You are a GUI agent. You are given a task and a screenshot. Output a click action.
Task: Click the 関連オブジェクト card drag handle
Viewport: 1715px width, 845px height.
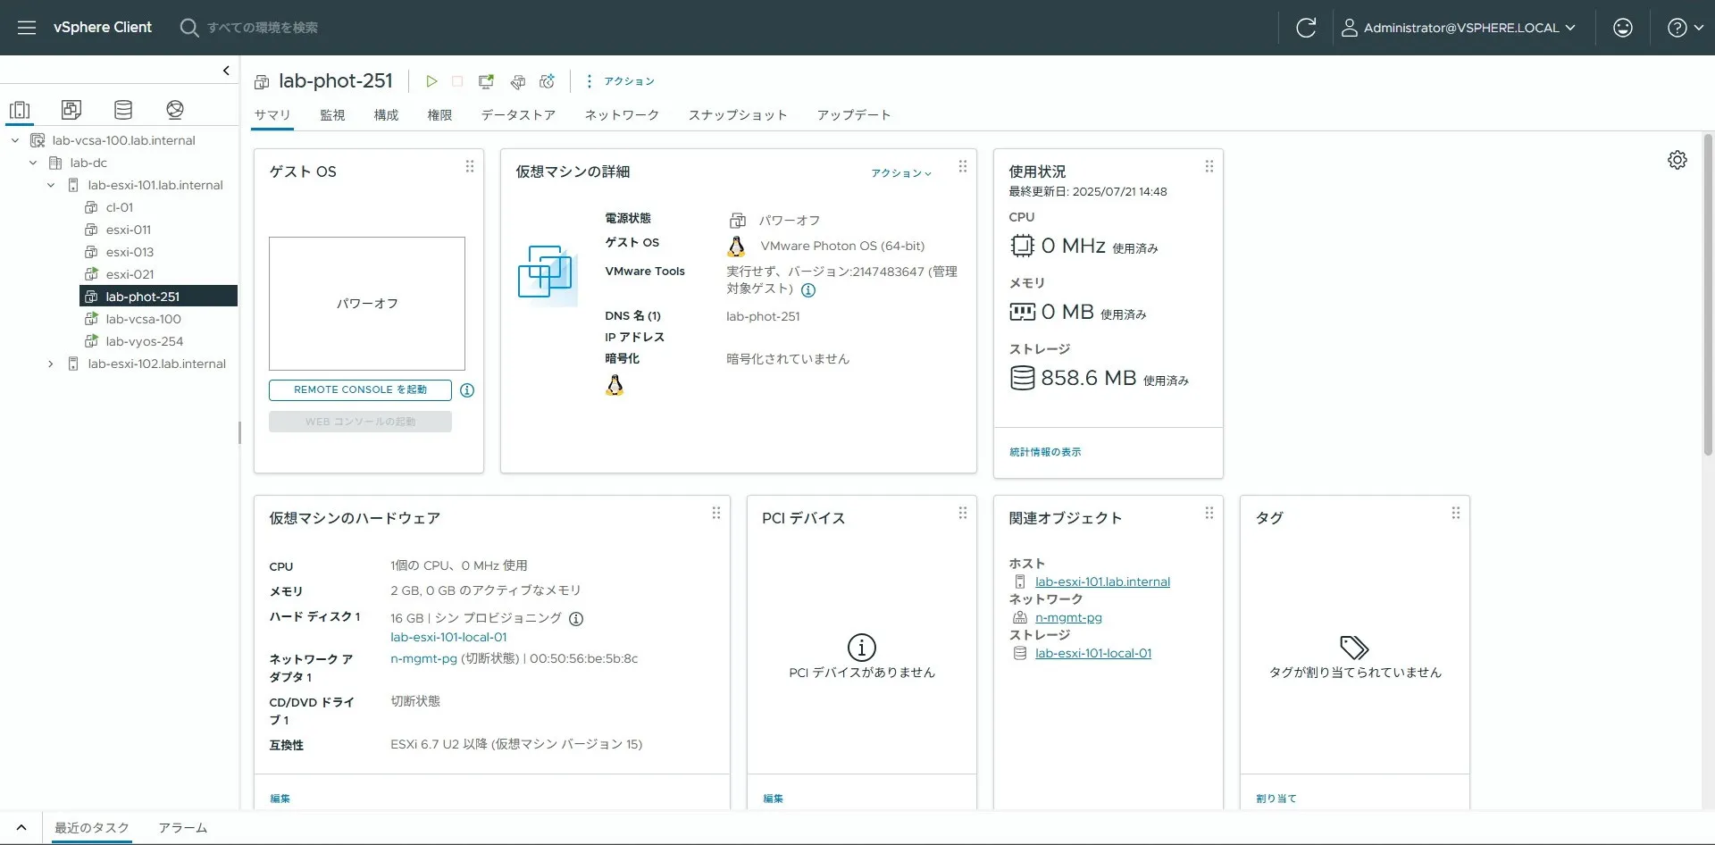(1209, 514)
